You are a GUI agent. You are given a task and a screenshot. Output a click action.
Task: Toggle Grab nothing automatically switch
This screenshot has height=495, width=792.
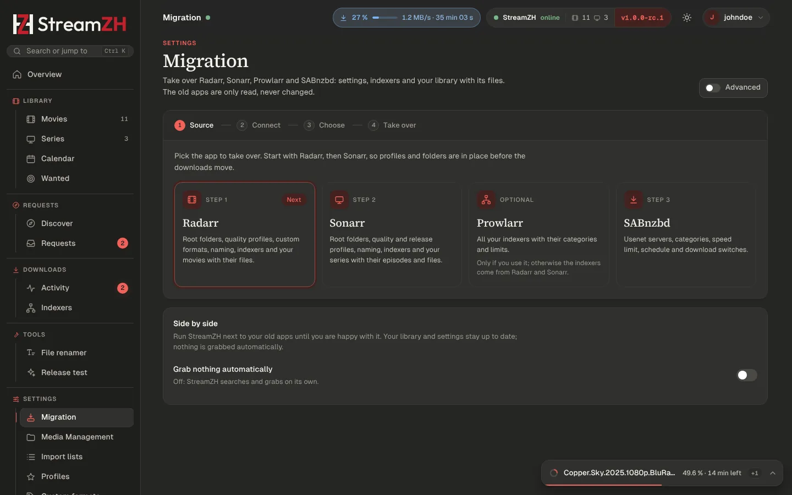pos(747,375)
